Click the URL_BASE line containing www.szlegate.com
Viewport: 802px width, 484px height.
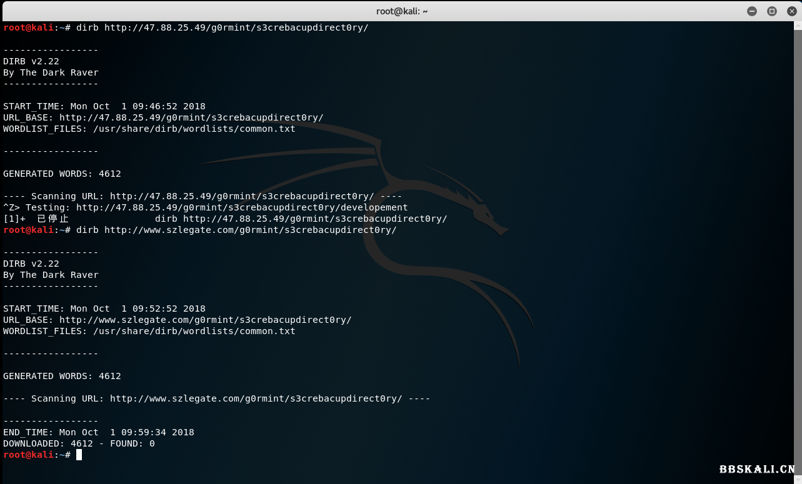(177, 320)
